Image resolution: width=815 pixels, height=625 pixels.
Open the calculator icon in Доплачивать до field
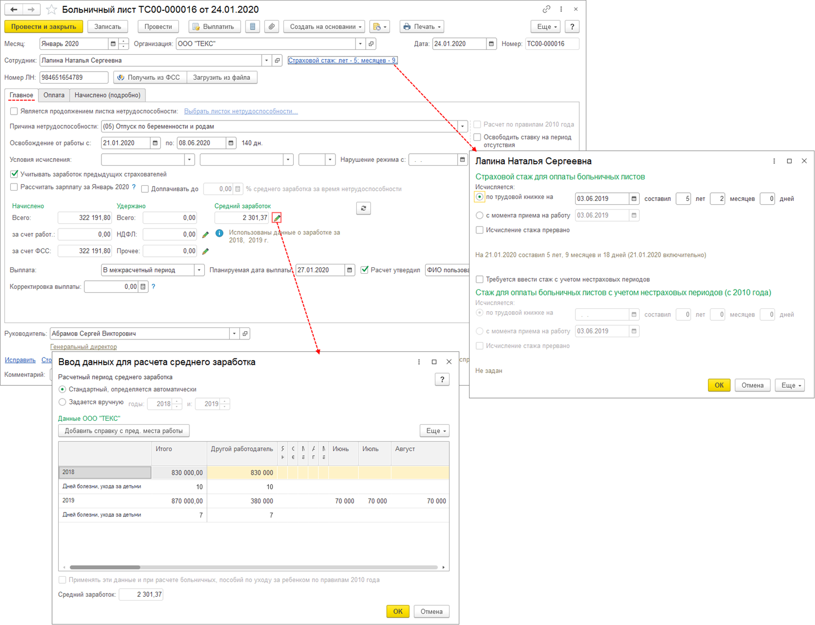(237, 189)
